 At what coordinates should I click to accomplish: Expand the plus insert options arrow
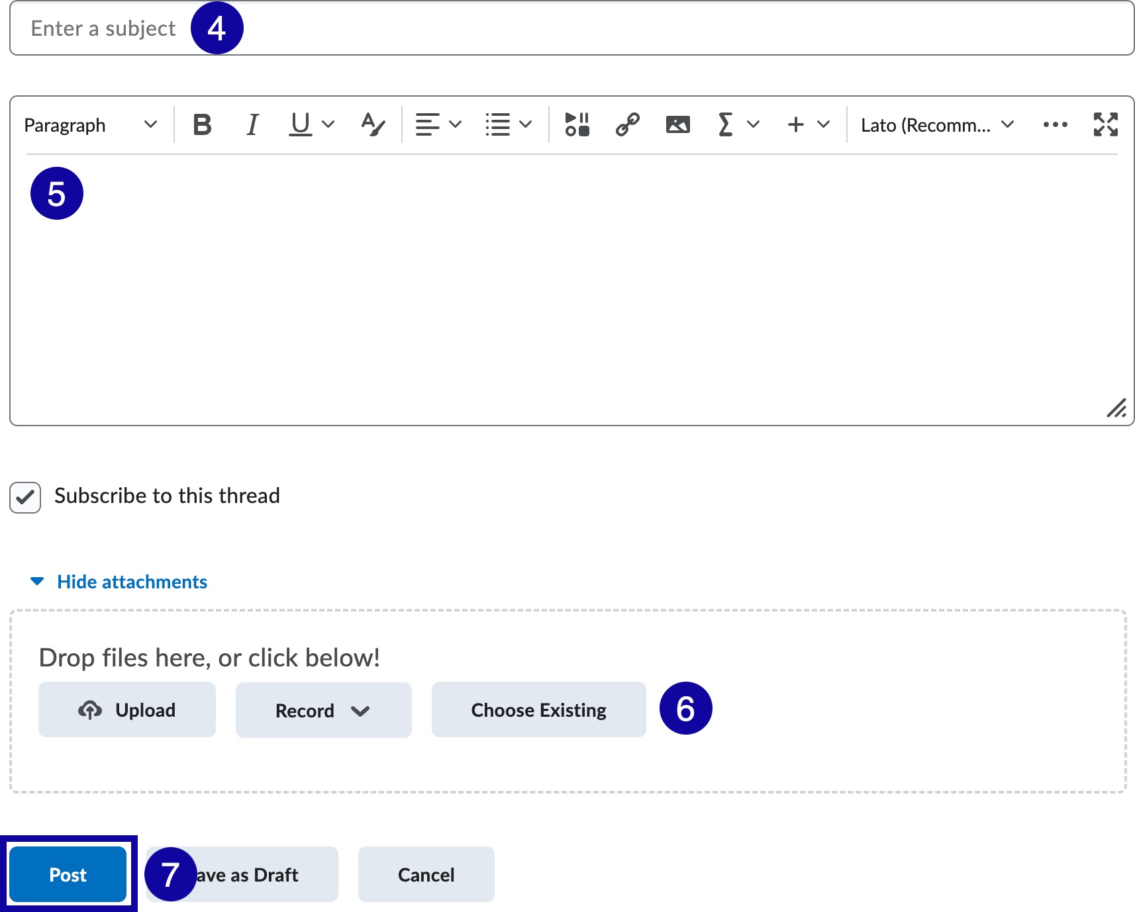[x=824, y=124]
